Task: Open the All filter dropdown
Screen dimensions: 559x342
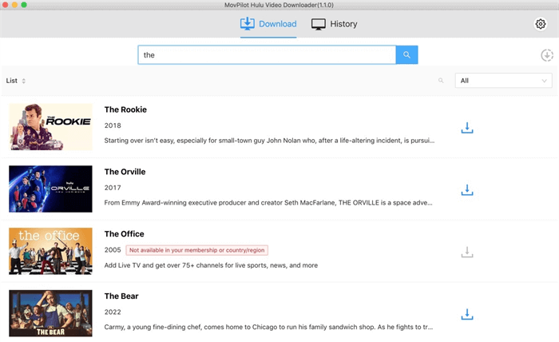Action: click(x=503, y=81)
